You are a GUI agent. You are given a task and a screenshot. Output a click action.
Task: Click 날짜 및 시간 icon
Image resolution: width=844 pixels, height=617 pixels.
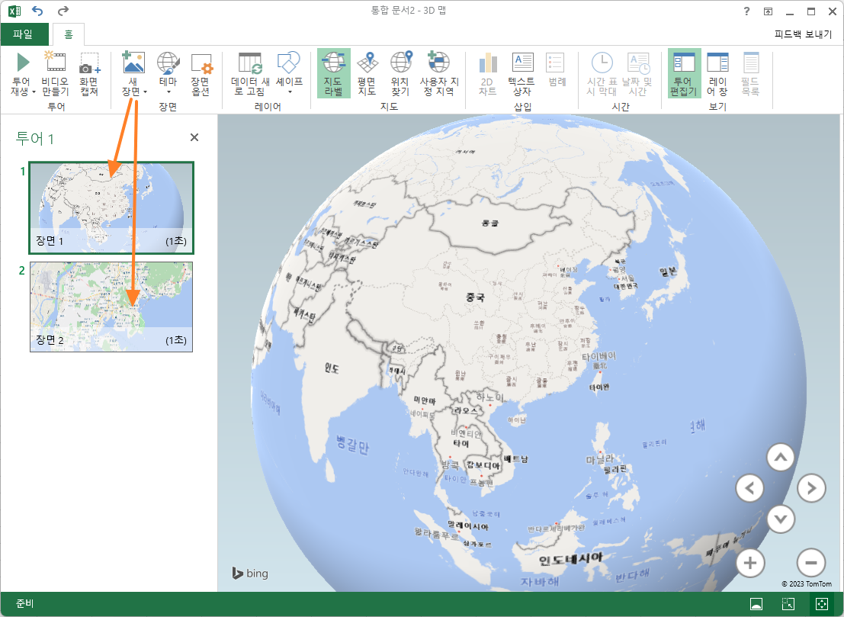[640, 63]
